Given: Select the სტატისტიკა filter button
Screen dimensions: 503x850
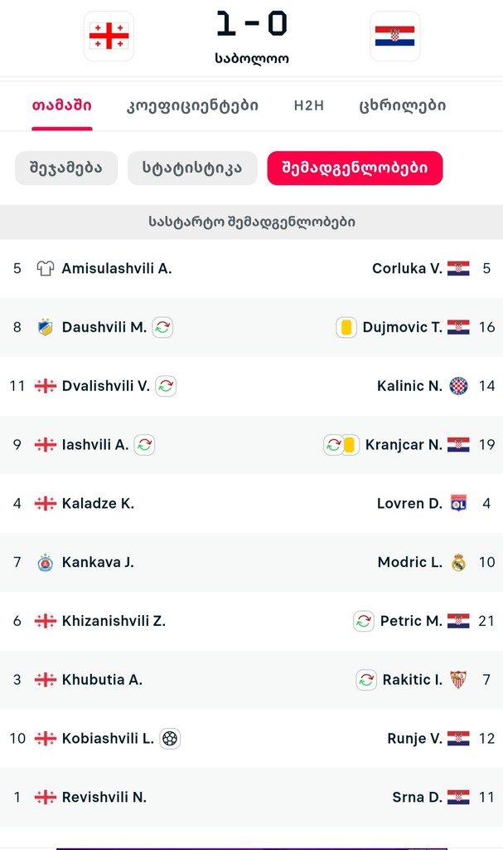Looking at the screenshot, I should (192, 168).
